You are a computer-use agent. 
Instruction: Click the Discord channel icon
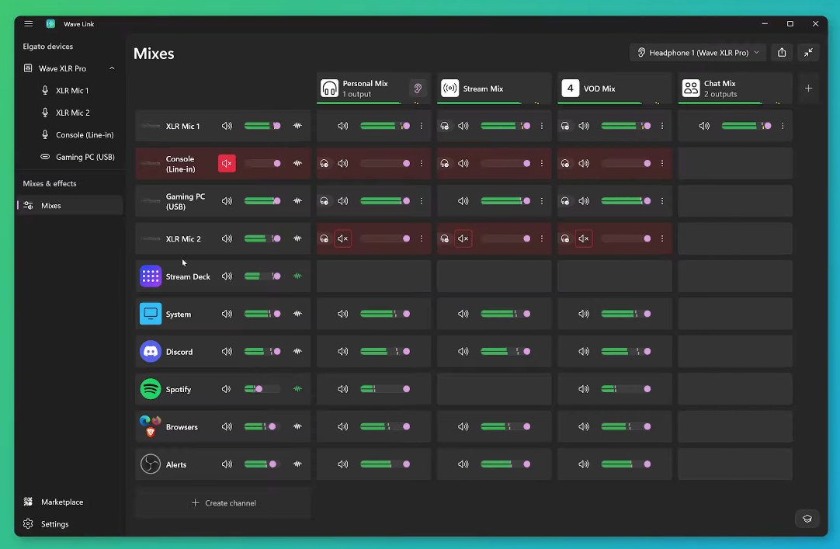pyautogui.click(x=151, y=351)
